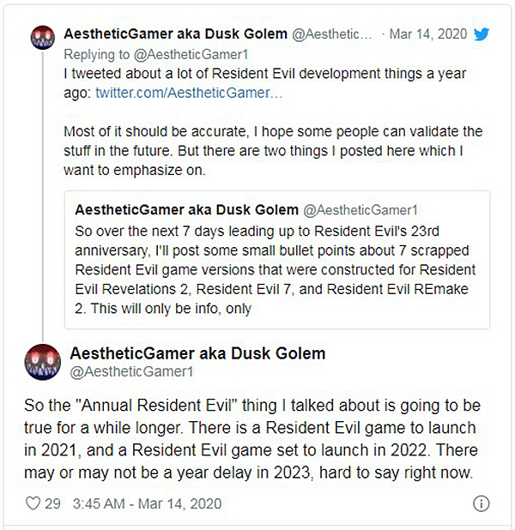Open the twitter.com/AestheticGamer link
Screen dimensions: 515x530
tap(189, 92)
